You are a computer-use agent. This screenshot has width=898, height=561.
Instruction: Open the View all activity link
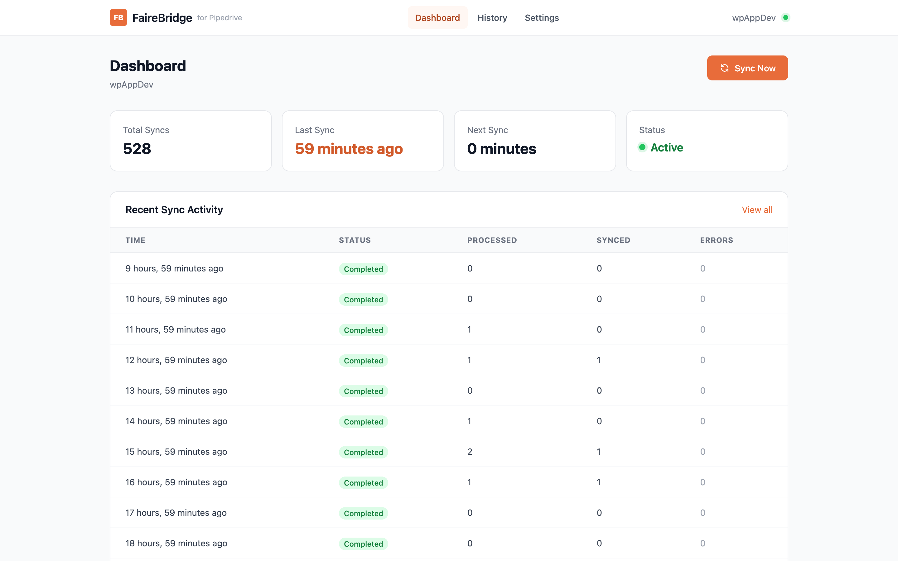point(757,210)
